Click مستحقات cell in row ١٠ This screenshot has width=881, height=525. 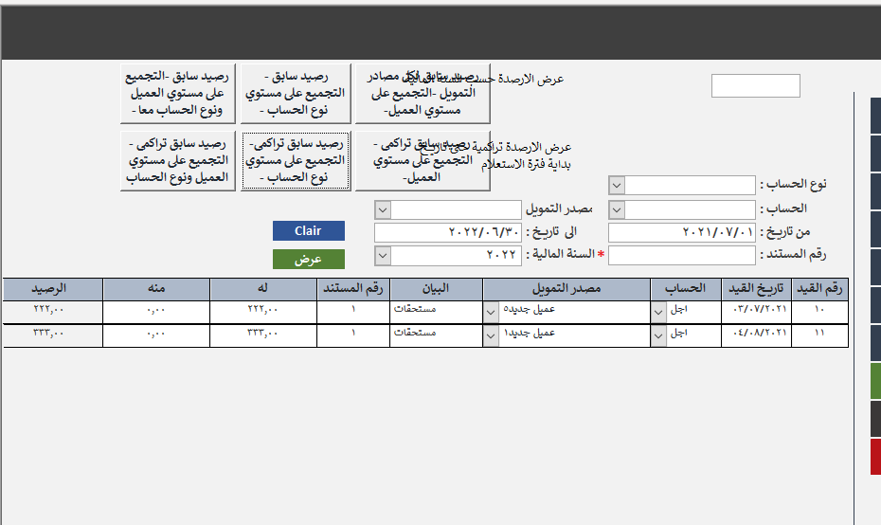(x=436, y=312)
